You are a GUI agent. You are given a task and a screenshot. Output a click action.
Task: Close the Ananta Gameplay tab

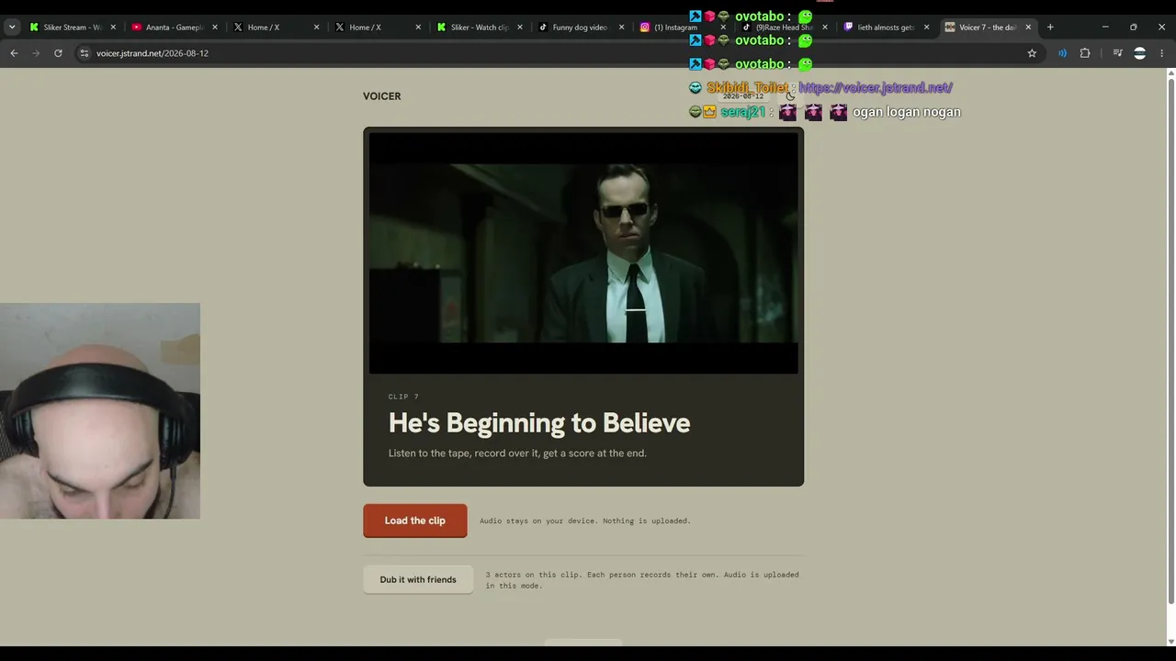(215, 28)
